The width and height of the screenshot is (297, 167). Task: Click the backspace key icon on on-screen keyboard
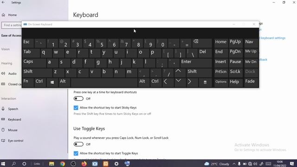202,43
